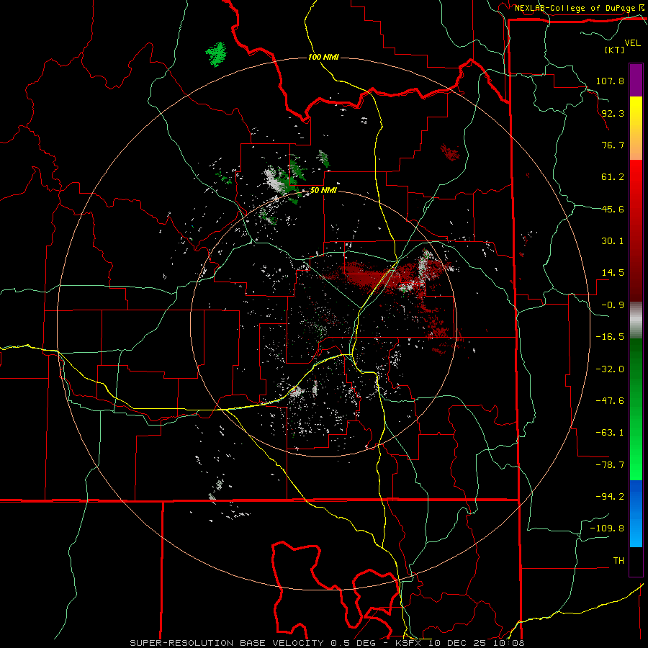The image size is (648, 648).
Task: Pick the purple top segment of color bar
Action: [636, 80]
